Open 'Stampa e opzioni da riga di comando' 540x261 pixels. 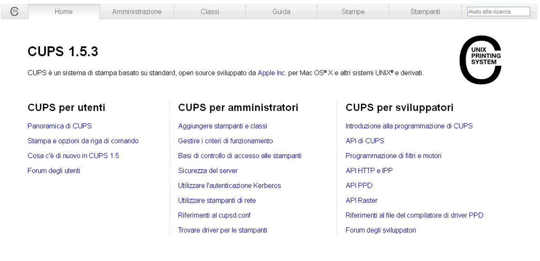click(83, 141)
